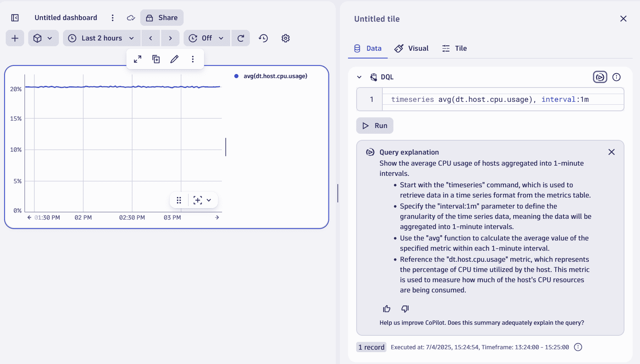Image resolution: width=640 pixels, height=364 pixels.
Task: Click the Untitled tile heading
Action: point(377,19)
